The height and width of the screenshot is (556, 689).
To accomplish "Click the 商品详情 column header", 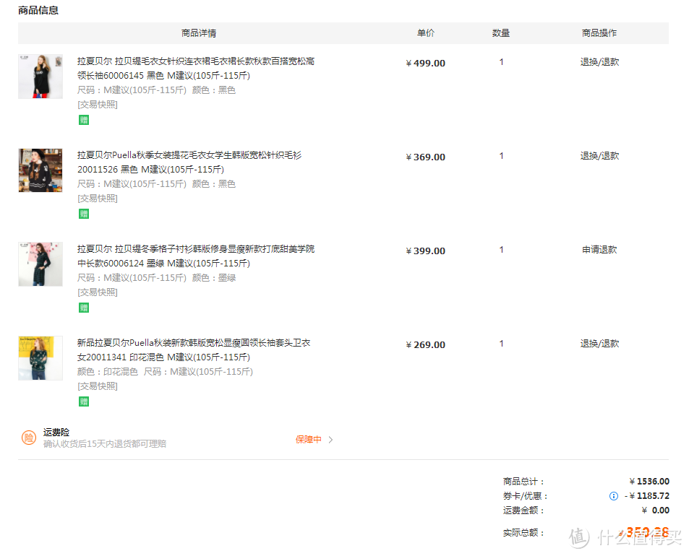I will point(199,33).
